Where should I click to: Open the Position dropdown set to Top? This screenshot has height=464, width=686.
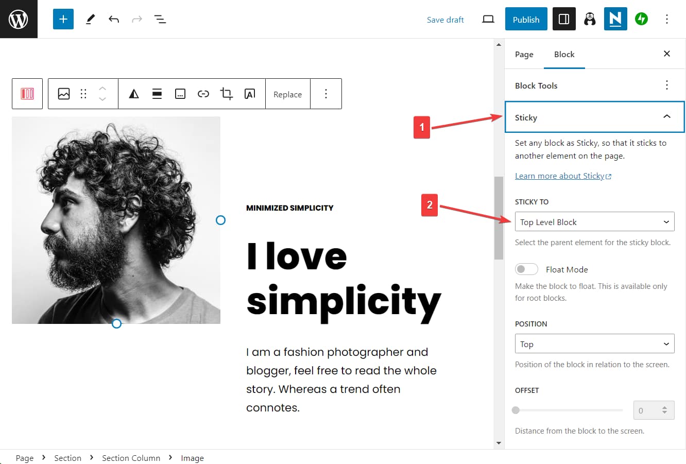[x=594, y=344]
